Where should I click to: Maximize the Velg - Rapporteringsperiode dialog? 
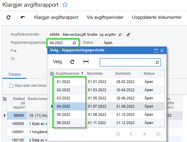tap(156, 51)
